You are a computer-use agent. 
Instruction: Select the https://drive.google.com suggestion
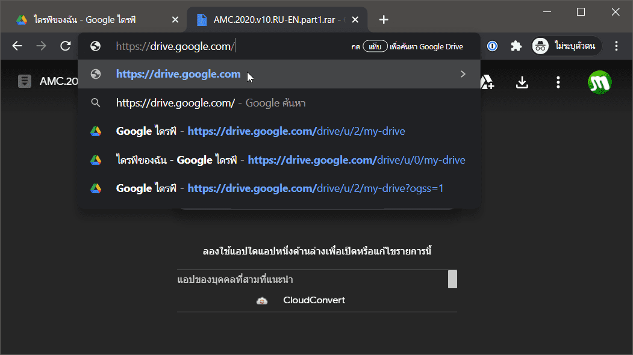coord(279,74)
